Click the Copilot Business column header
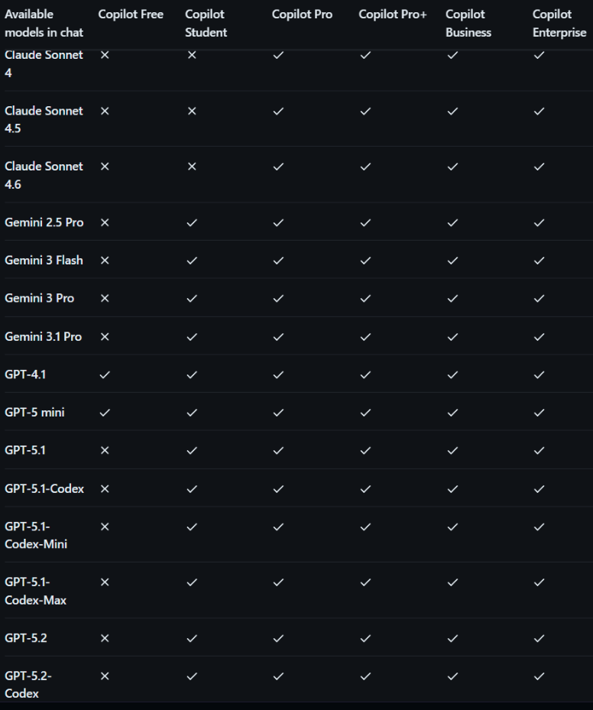593x710 pixels. (x=468, y=24)
